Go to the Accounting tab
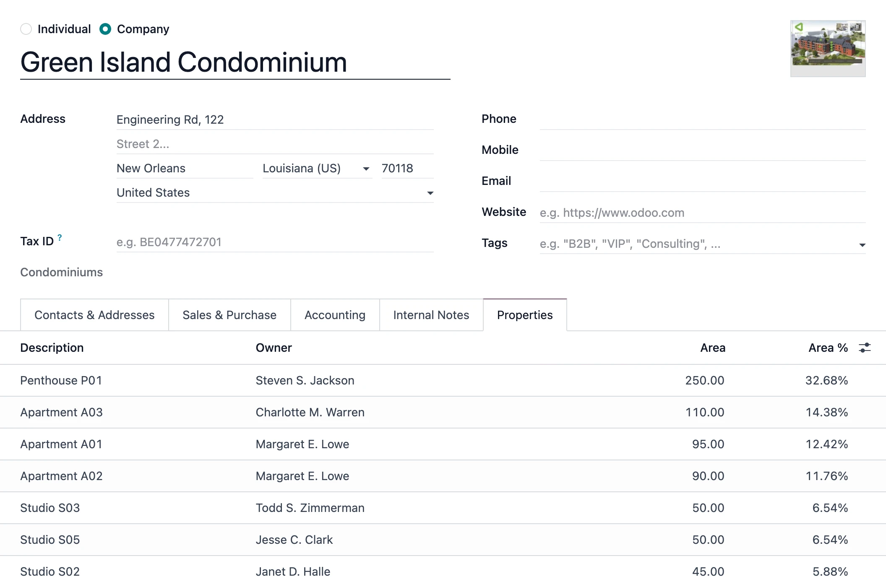Image resolution: width=886 pixels, height=587 pixels. 335,315
